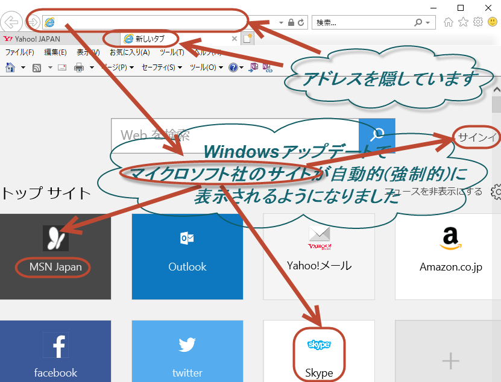Open the twitter tile
Viewport: 501px width, 382px height.
(187, 351)
